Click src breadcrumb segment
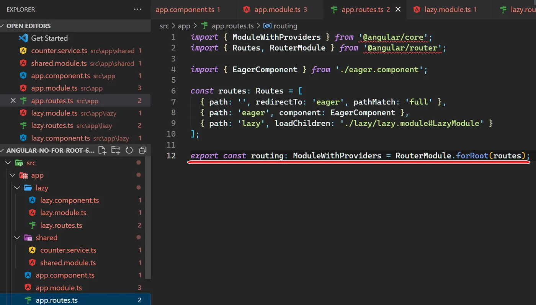Viewport: 536px width, 305px height. point(164,26)
